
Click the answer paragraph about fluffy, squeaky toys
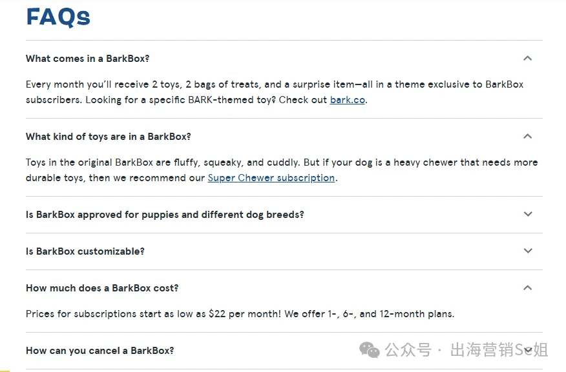(281, 170)
